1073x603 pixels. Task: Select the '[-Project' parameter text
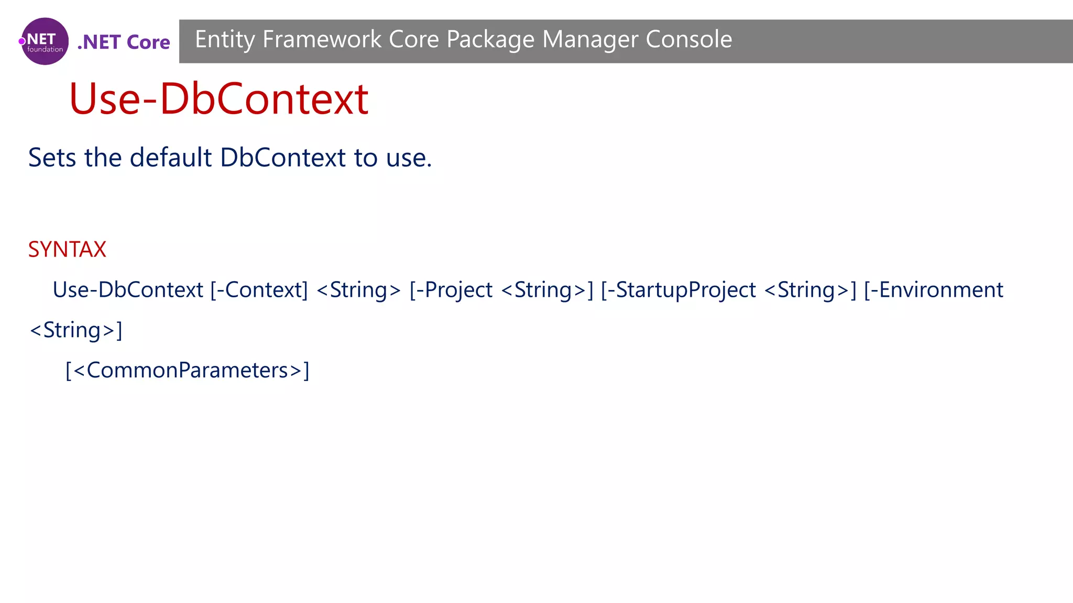(451, 290)
